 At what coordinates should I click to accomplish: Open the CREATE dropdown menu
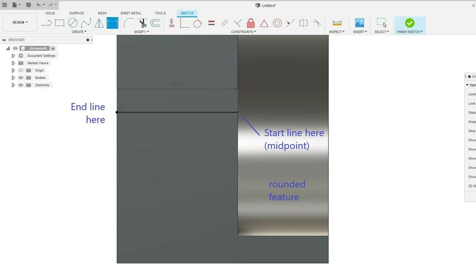point(79,32)
